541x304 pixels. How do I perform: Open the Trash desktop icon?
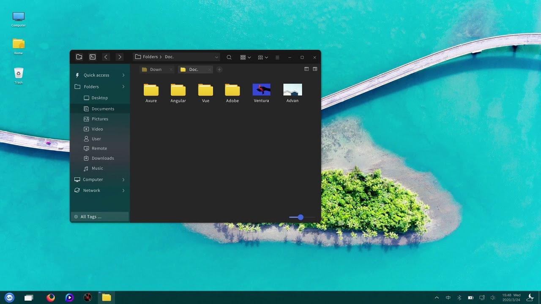coord(19,76)
